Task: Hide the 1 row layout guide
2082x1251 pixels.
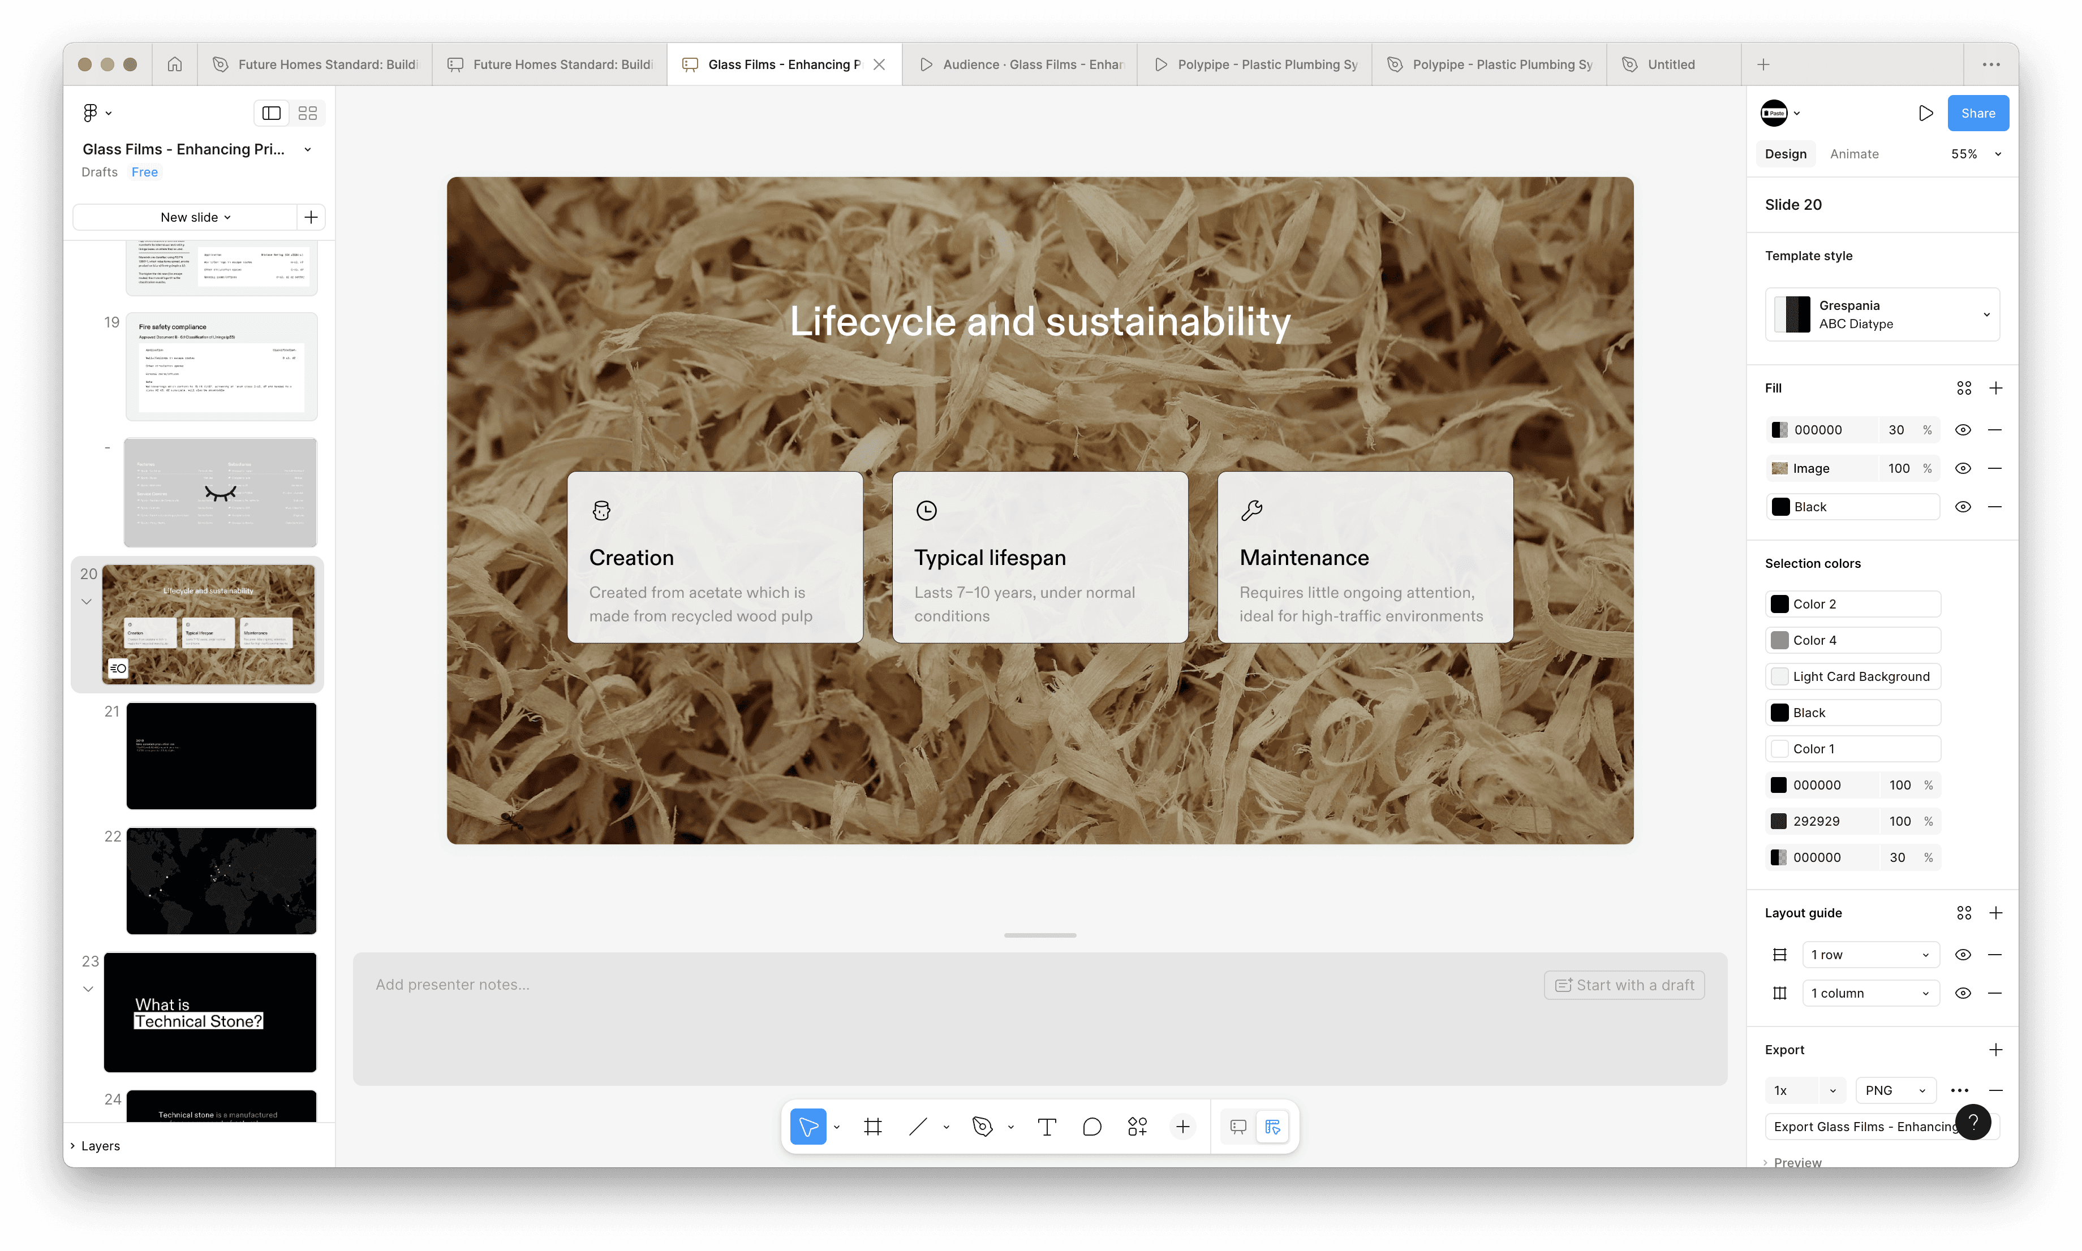Action: [x=1963, y=955]
